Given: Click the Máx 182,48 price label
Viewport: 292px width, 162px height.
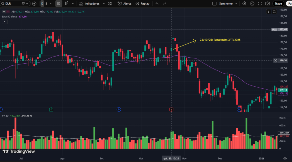Looking at the screenshot, I should [x=279, y=29].
